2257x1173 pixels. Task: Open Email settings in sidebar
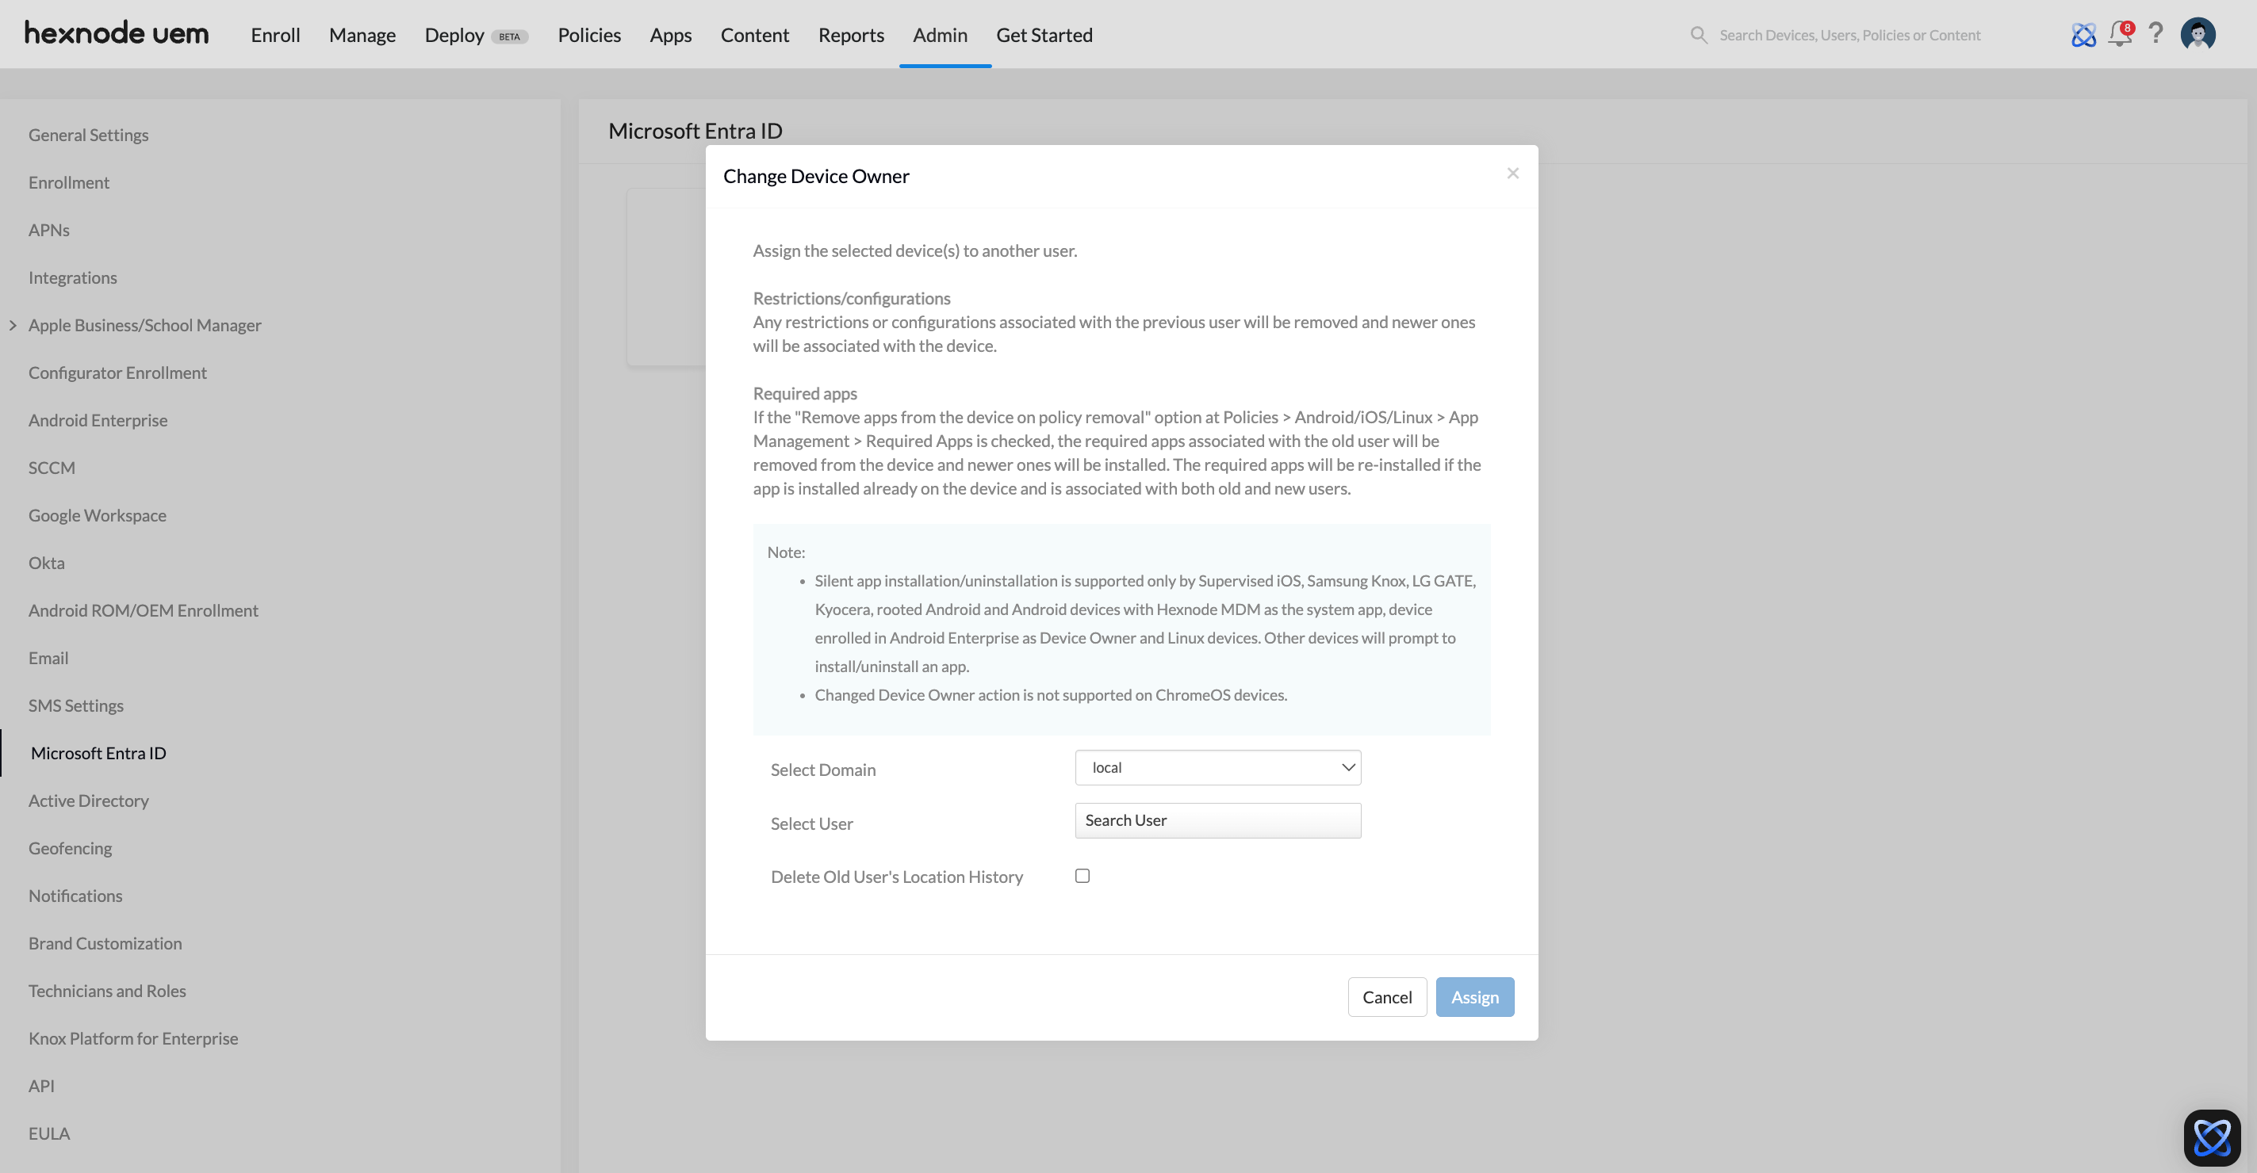(x=48, y=659)
